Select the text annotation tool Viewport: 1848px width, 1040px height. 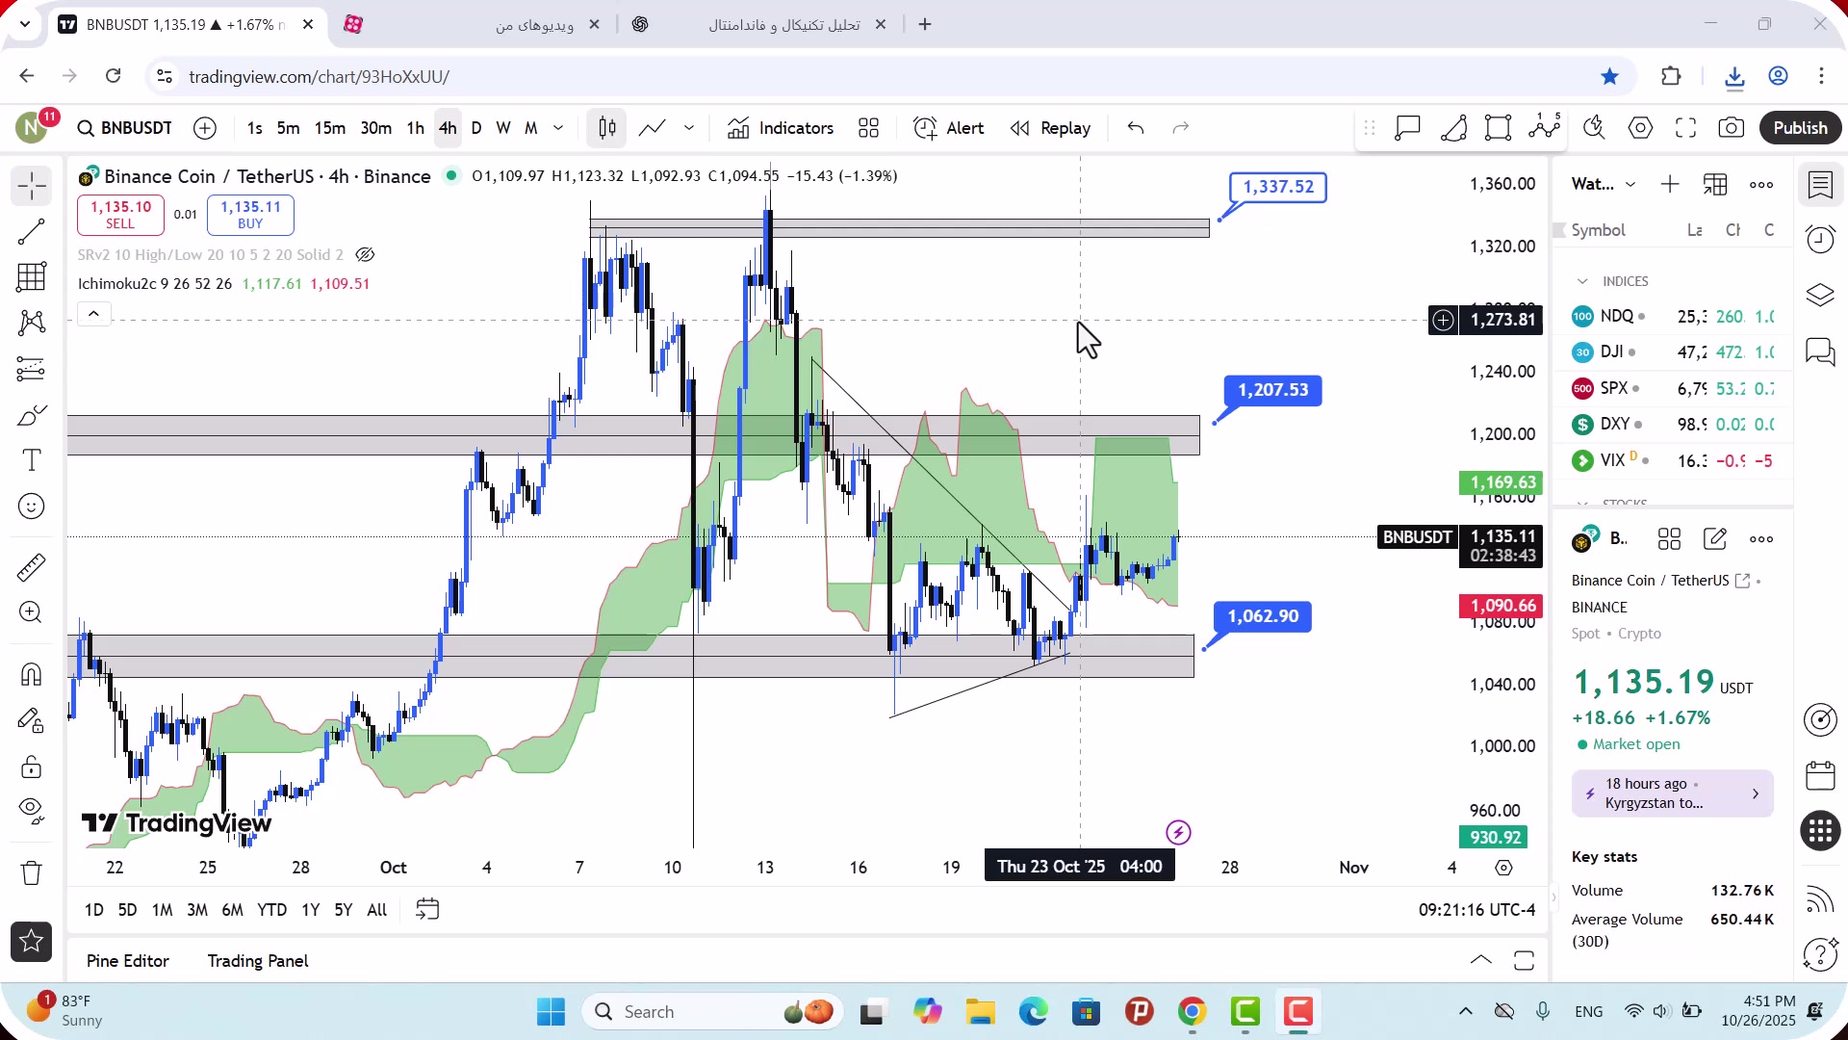click(31, 460)
